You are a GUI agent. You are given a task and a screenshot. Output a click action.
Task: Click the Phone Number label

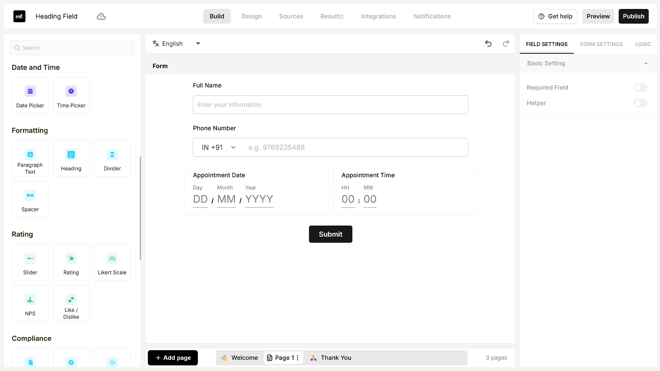(x=214, y=128)
